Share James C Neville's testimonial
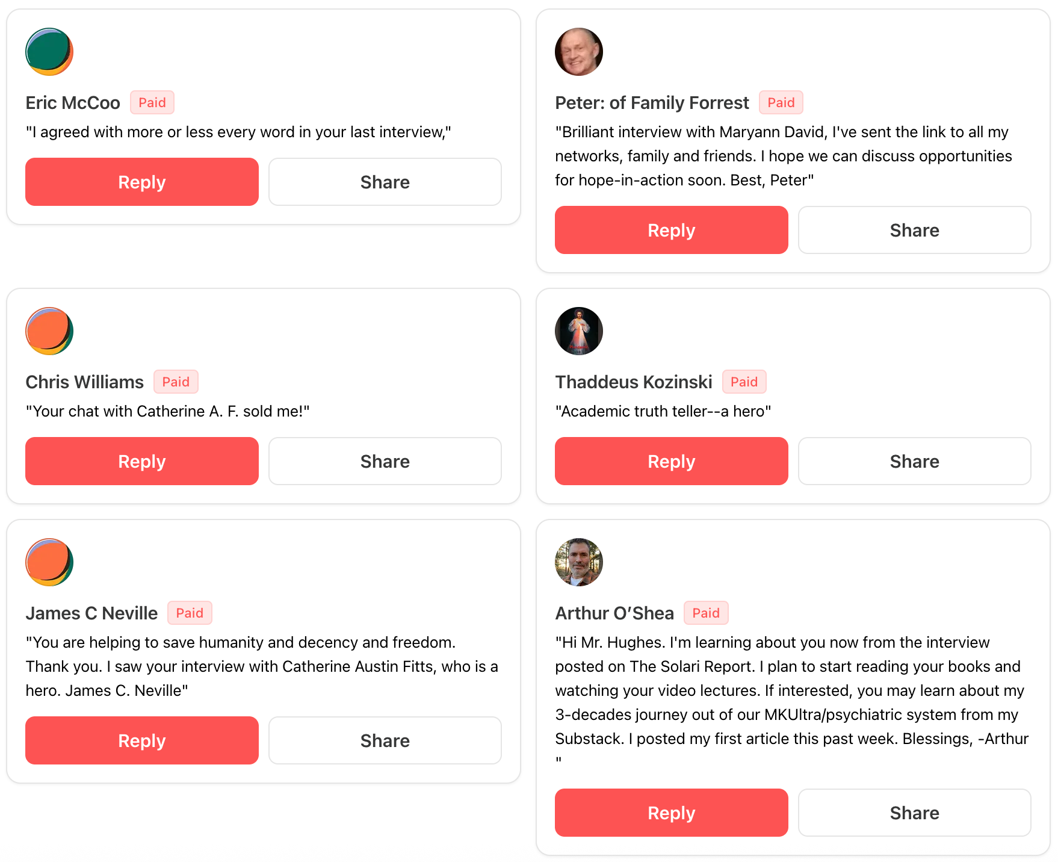The height and width of the screenshot is (862, 1058). [385, 740]
